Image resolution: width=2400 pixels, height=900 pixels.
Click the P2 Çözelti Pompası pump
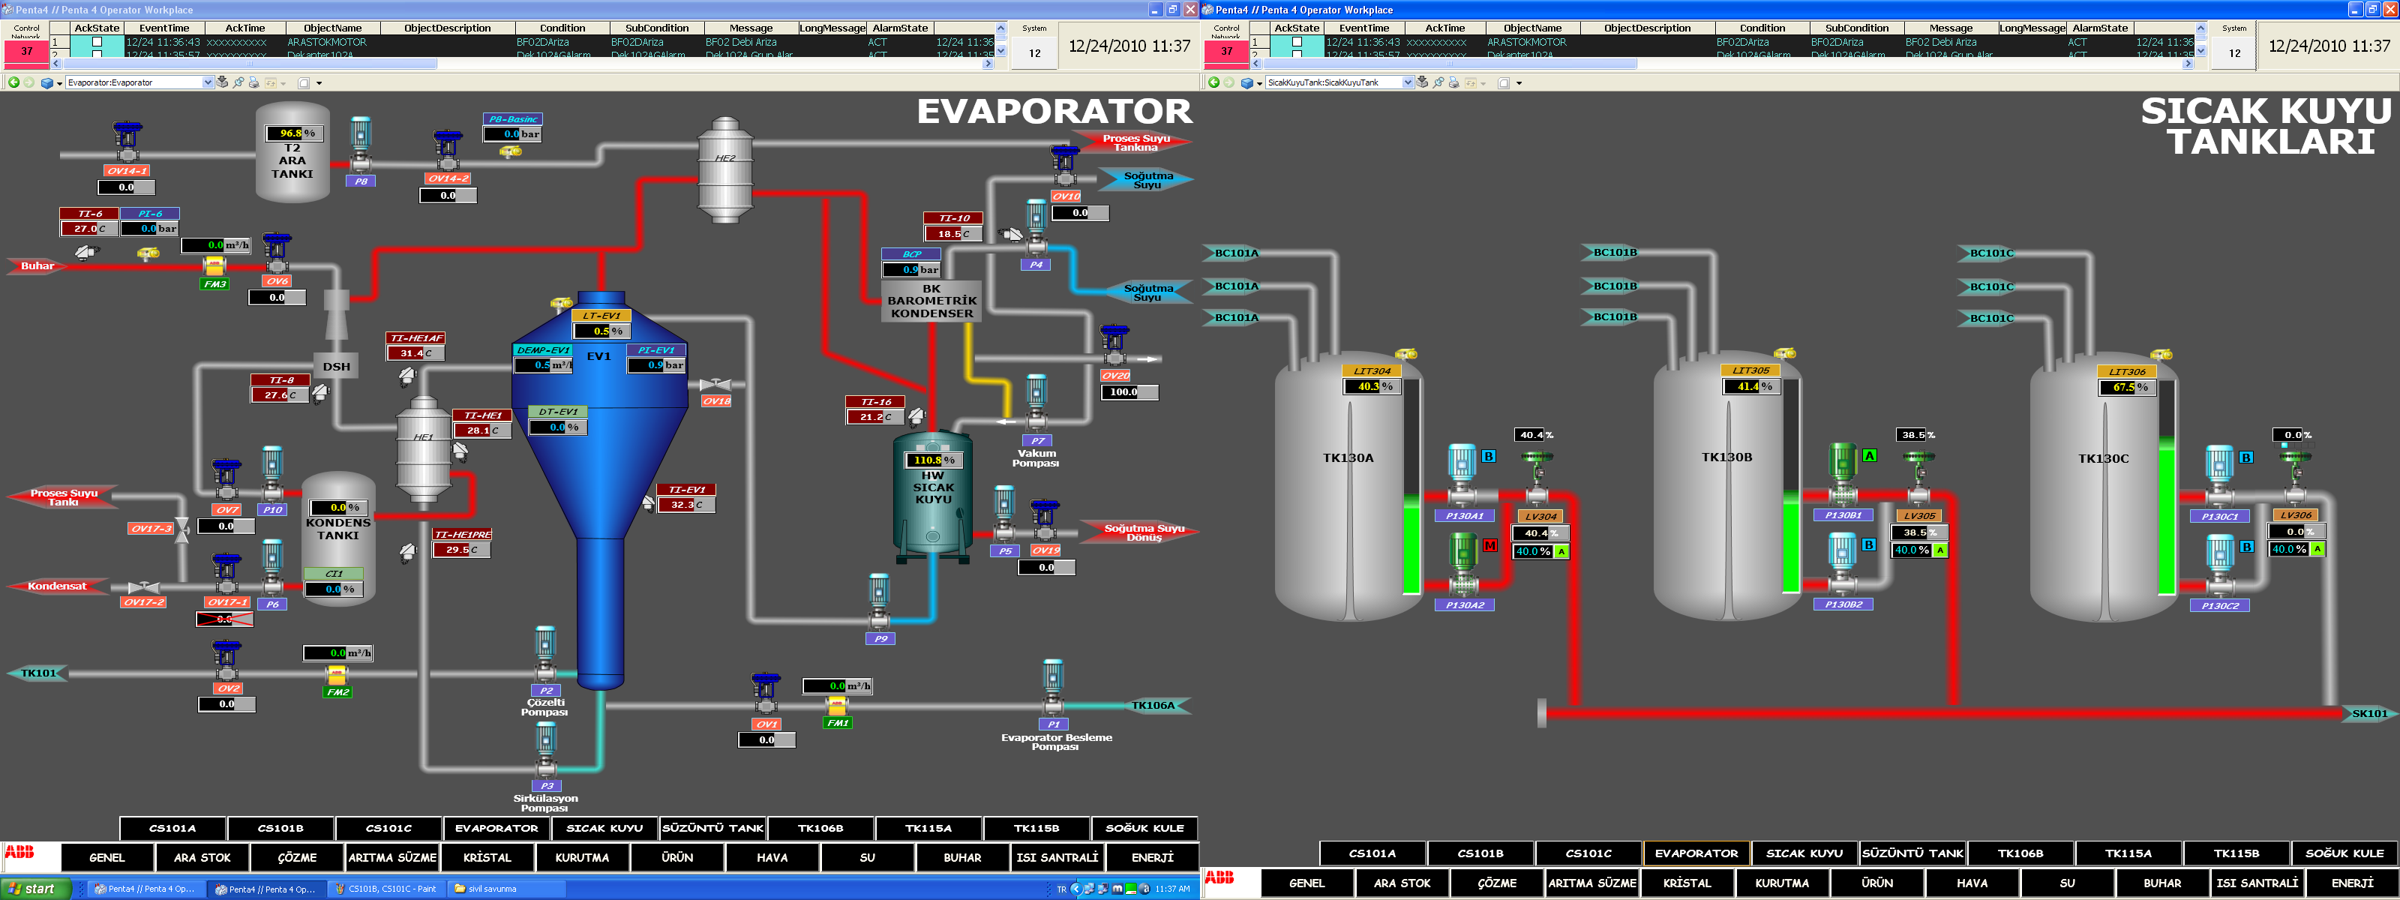click(x=545, y=652)
